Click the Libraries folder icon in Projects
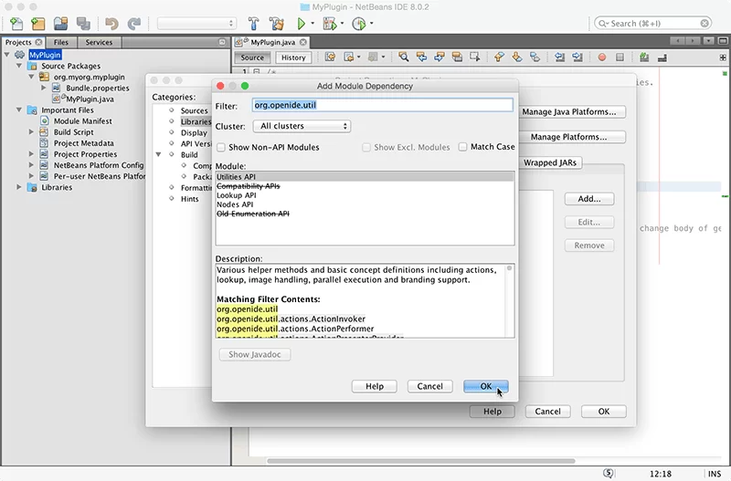This screenshot has height=481, width=731. 32,187
